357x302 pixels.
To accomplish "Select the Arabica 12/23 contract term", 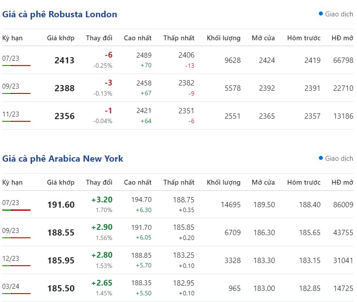I will click(11, 258).
